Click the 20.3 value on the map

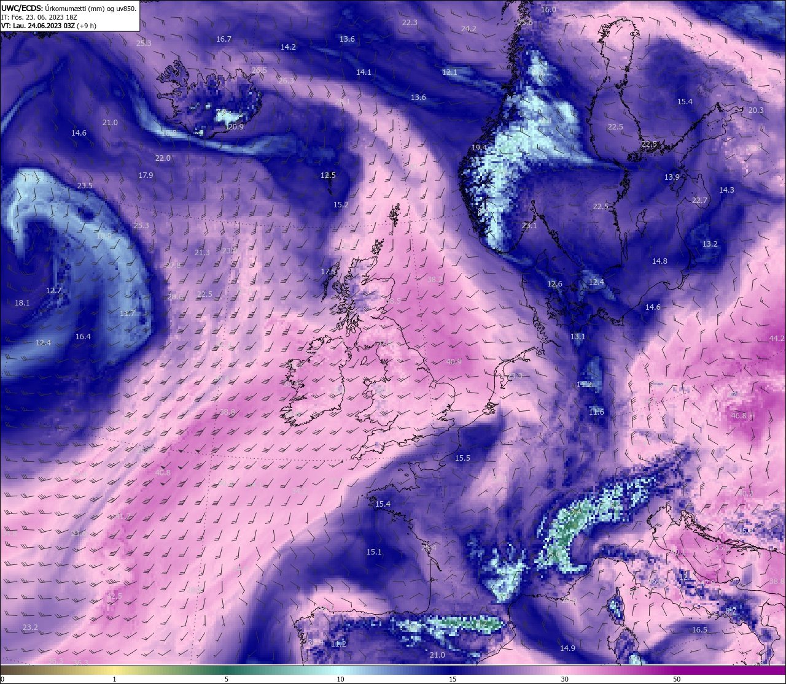(x=756, y=110)
